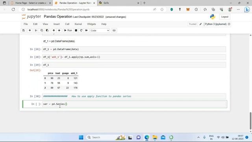
Task: Select the In [26] df_1 DataFrame cell
Action: 134,49
